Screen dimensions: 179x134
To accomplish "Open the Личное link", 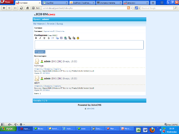I will tap(51, 24).
